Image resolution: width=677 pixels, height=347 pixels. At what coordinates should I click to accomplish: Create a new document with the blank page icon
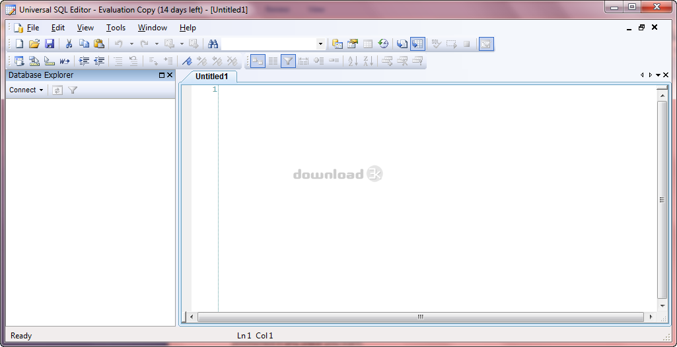19,44
